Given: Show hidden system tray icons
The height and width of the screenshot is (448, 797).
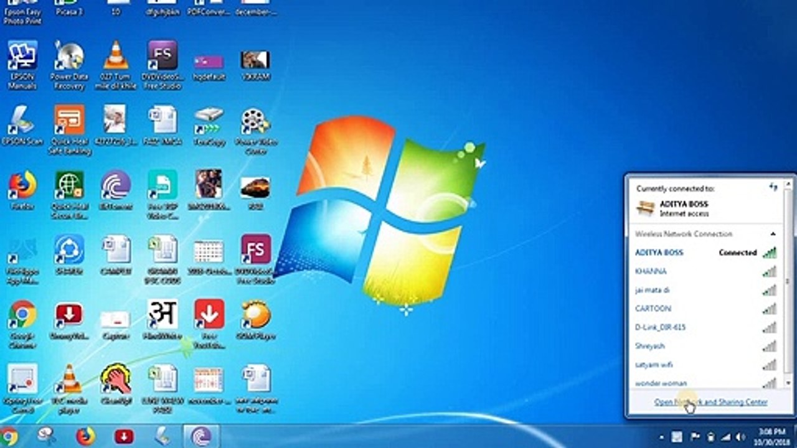Looking at the screenshot, I should click(x=663, y=437).
